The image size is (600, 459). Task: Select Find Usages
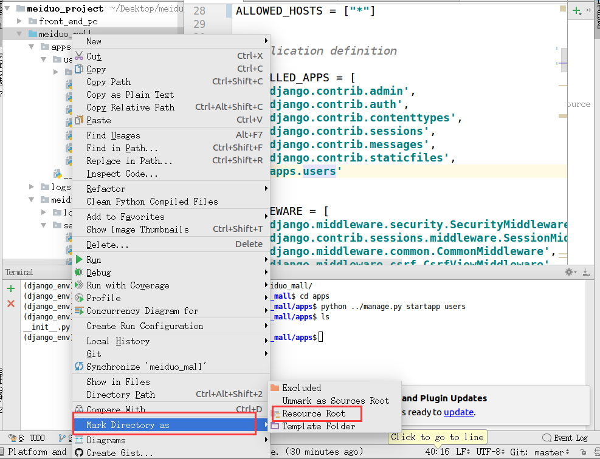[171, 135]
